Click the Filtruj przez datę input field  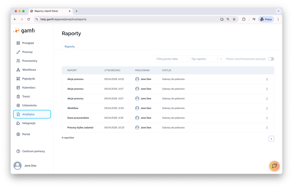pyautogui.click(x=171, y=59)
